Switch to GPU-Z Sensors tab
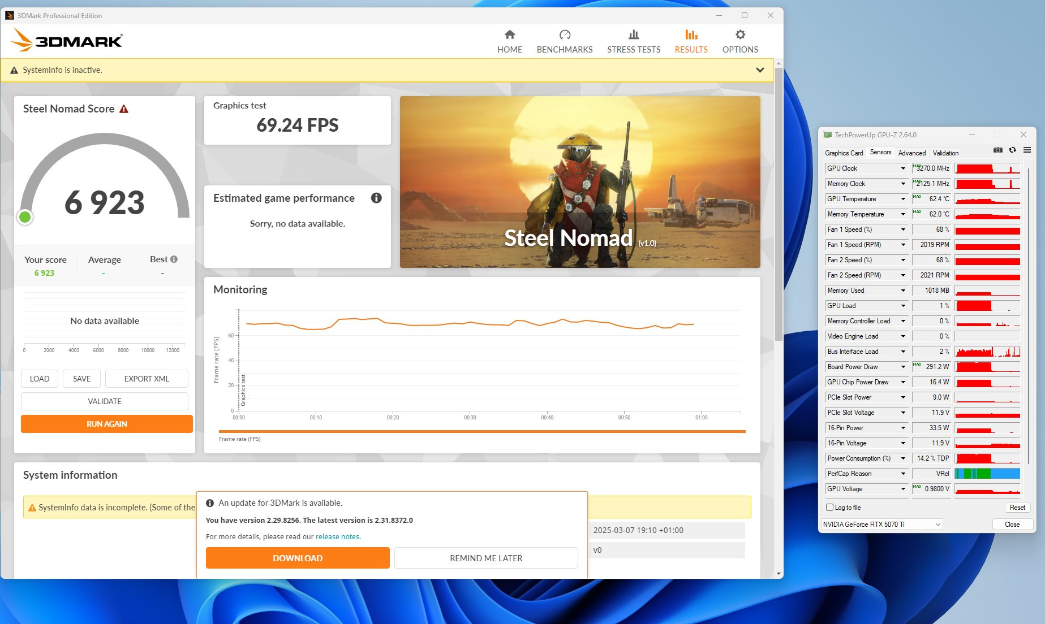 click(880, 152)
